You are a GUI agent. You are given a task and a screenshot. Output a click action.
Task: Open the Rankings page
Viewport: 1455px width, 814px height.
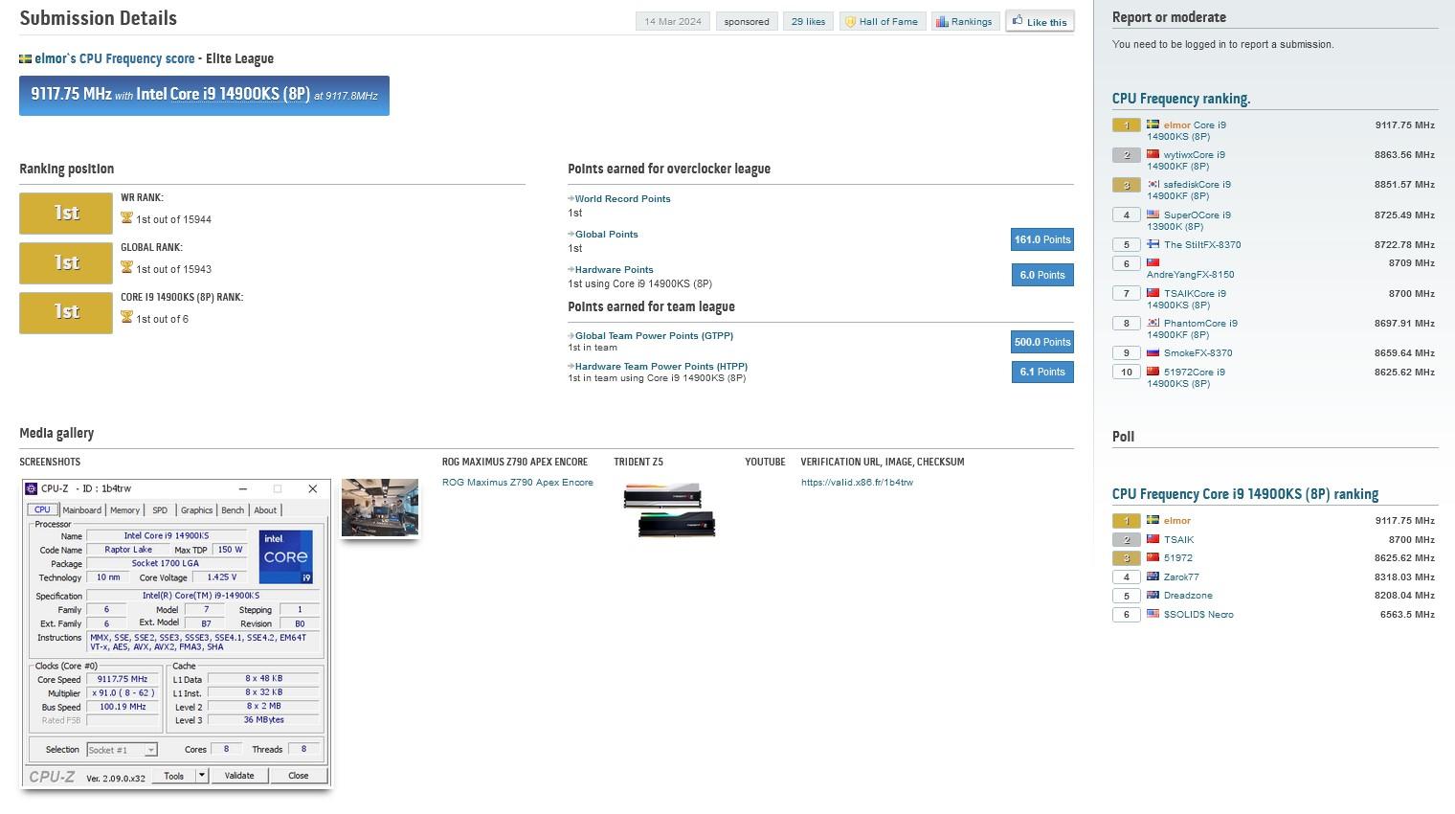pos(965,21)
